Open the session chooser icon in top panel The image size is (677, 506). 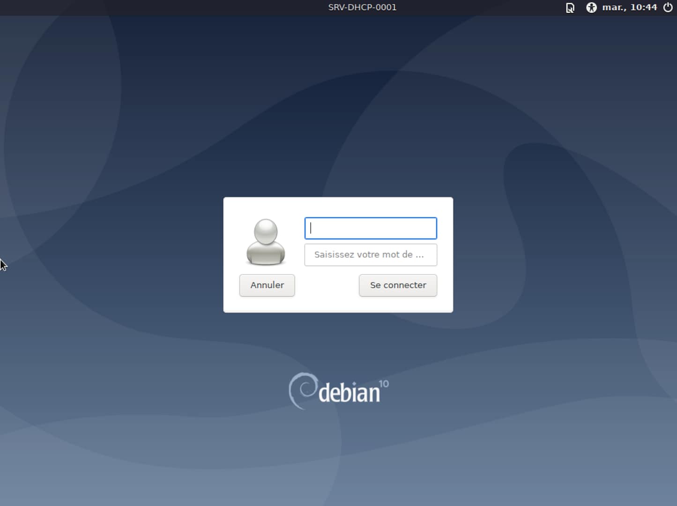coord(570,7)
